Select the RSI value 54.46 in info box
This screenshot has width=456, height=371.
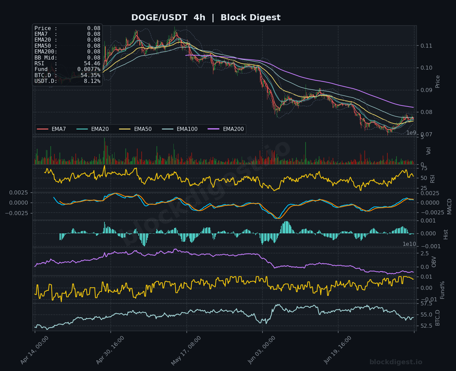click(x=92, y=63)
